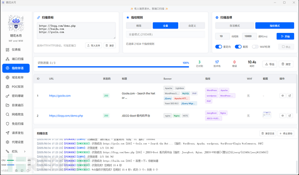Open the 仪表板 dashboard icon
The image size is (299, 175).
coord(7,50)
